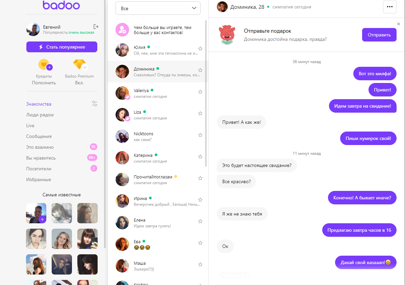Screen dimensions: 405x285
Task: Open conversation with Ирина
Action: pos(158,201)
